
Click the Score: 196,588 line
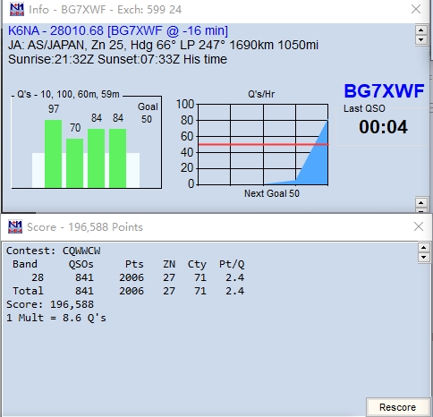pyautogui.click(x=50, y=304)
